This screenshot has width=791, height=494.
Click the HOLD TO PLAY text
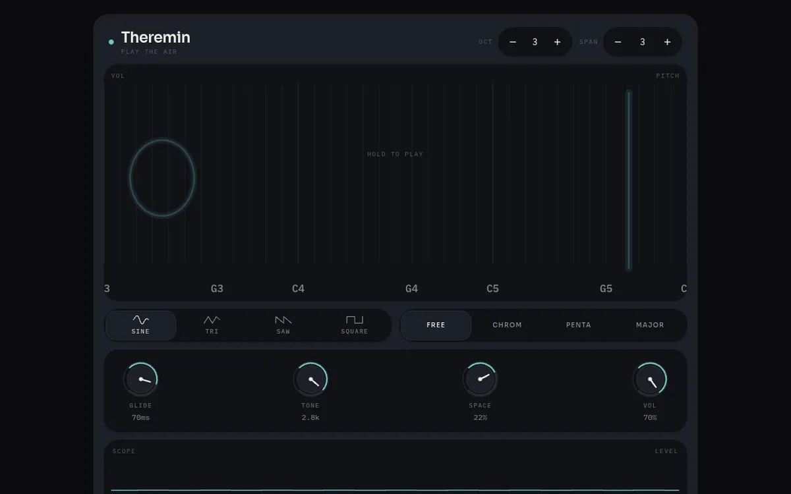395,154
